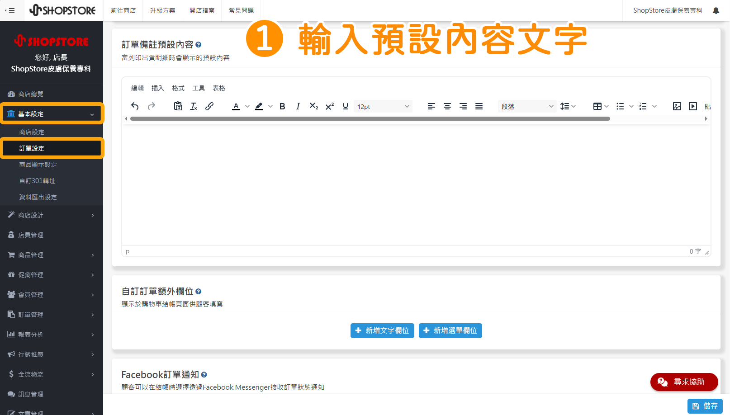Center align the text

click(447, 106)
